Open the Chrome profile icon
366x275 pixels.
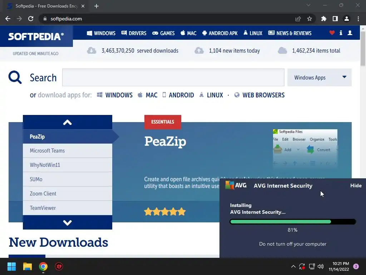(x=347, y=19)
